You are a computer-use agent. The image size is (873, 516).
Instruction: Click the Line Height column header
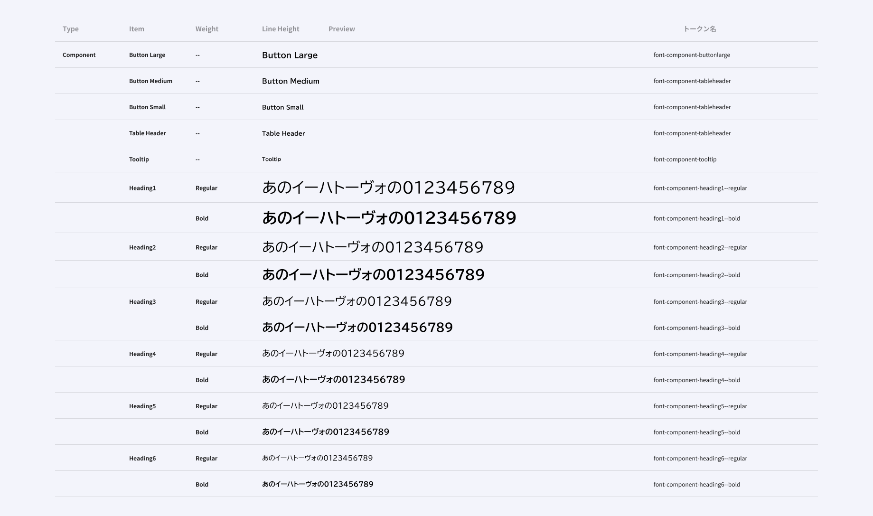coord(280,28)
